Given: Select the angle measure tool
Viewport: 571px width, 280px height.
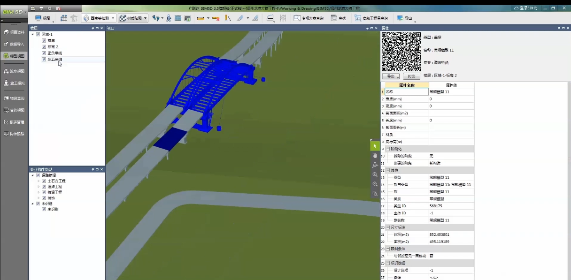Looking at the screenshot, I should 228,18.
